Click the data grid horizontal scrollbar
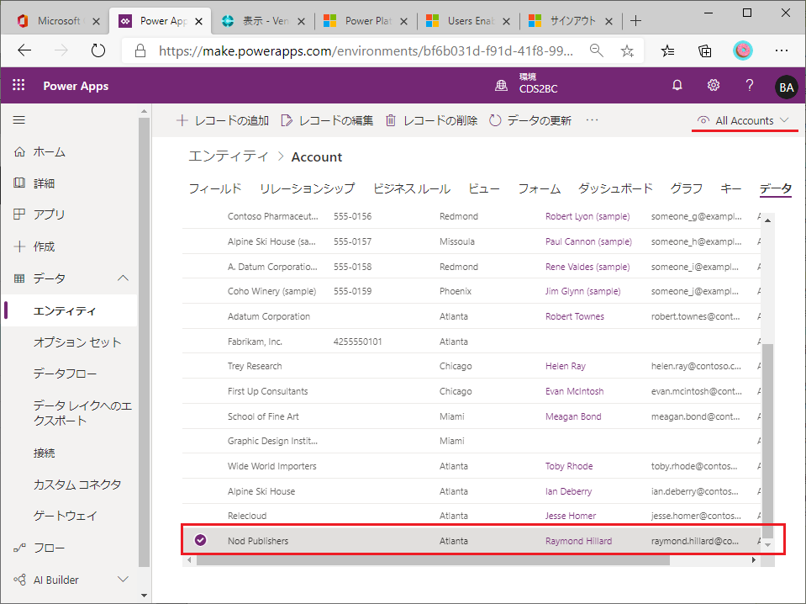Screen dimensions: 806x604 coord(433,559)
